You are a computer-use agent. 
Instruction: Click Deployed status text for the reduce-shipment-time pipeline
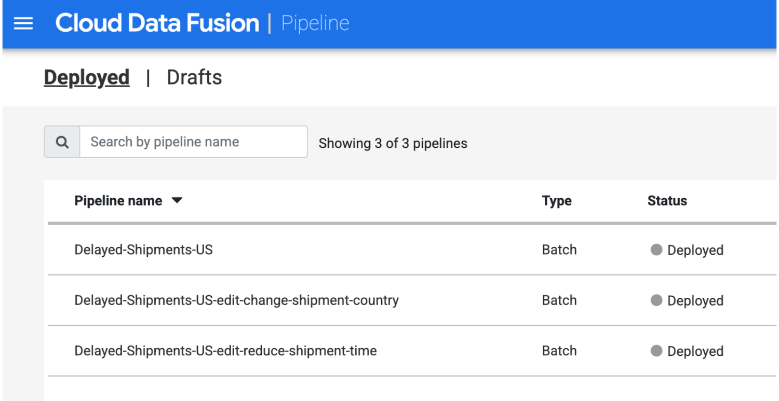695,352
